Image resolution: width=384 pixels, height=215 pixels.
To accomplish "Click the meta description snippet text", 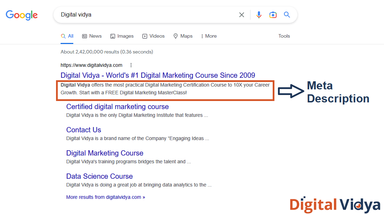I will tap(165, 89).
